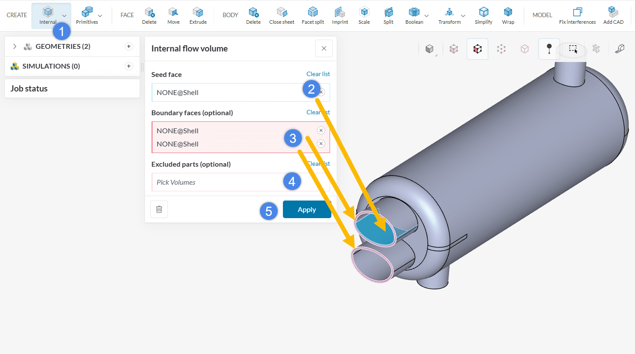This screenshot has width=635, height=354.
Task: Open the Boolean dropdown arrow
Action: [x=427, y=16]
